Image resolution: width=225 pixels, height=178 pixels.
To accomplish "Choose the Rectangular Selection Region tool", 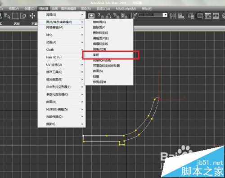I will (15, 16).
